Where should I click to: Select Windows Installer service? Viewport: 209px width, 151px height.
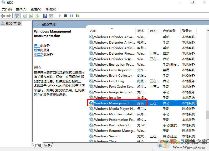(143, 98)
